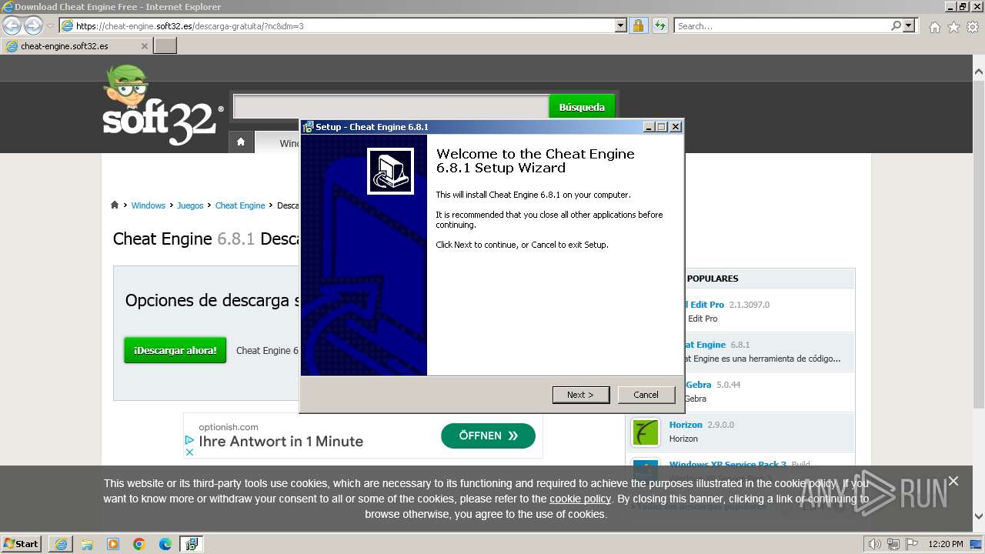This screenshot has height=554, width=985.
Task: Select the cheat-engine.soft32.es tab
Action: point(77,46)
